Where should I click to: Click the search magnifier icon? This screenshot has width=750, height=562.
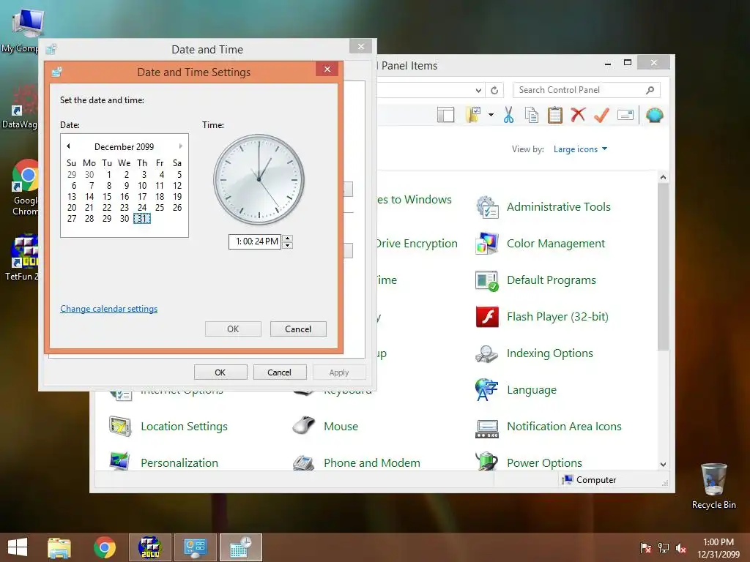[650, 90]
